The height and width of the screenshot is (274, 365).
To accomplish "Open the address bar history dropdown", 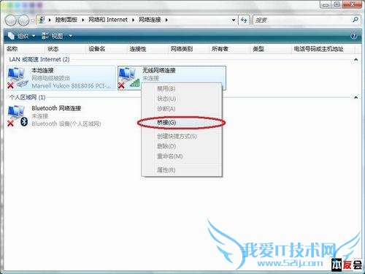I will (x=234, y=20).
